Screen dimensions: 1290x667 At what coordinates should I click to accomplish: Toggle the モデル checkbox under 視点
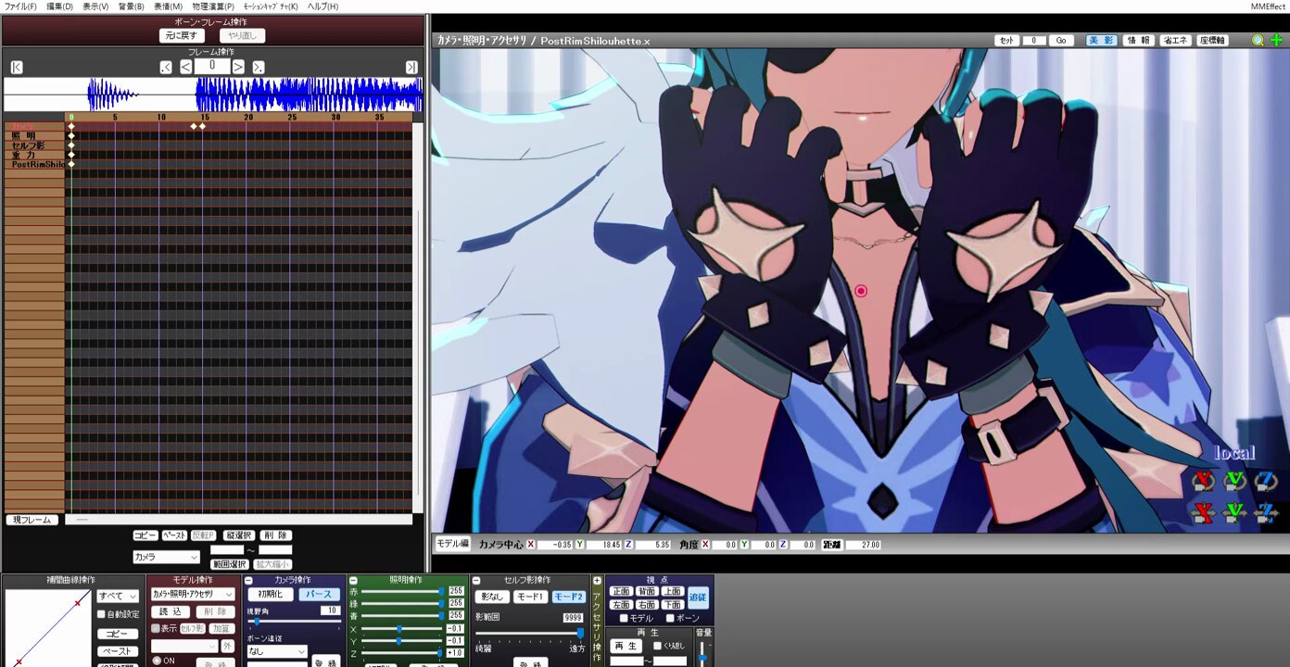[625, 618]
